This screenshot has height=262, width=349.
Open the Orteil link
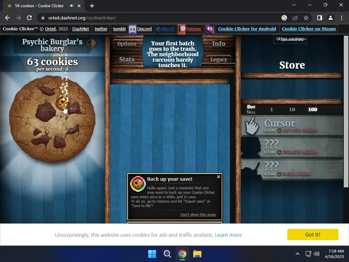tap(50, 29)
